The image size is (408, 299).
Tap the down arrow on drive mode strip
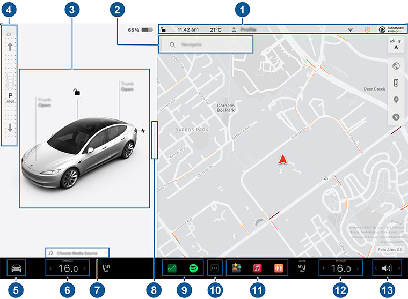[10, 128]
